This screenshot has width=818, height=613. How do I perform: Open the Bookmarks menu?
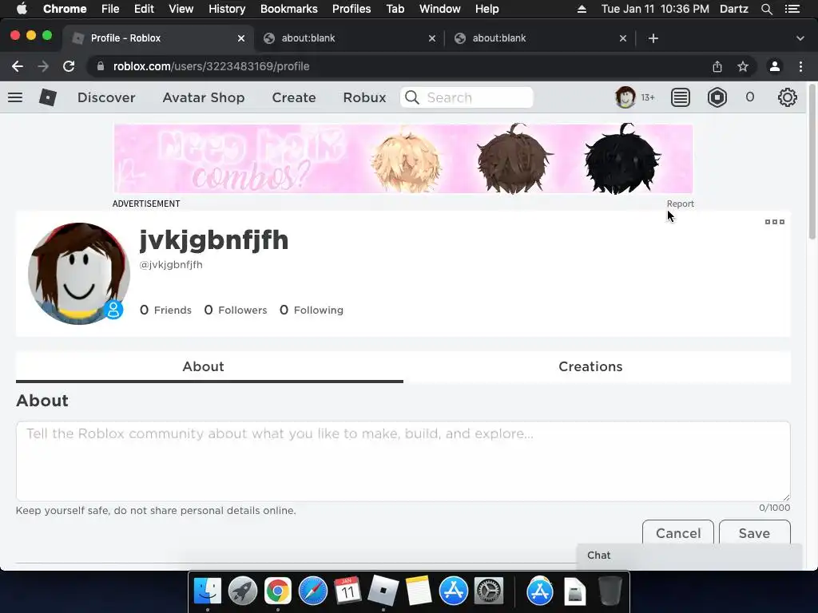pyautogui.click(x=289, y=9)
